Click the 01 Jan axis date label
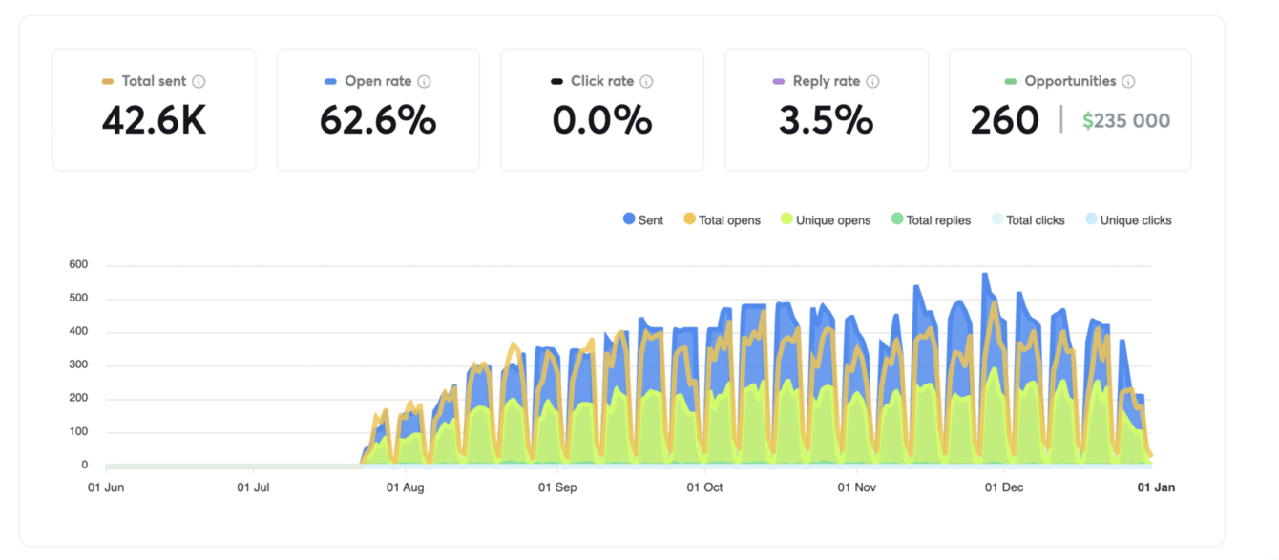The image size is (1279, 560). pyautogui.click(x=1156, y=487)
